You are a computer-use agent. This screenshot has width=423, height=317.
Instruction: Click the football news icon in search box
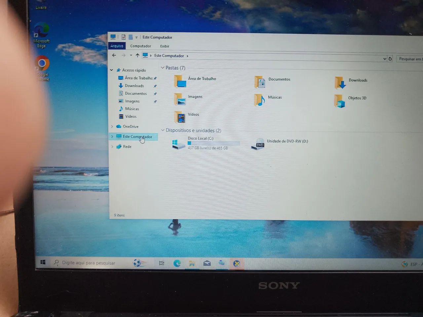pyautogui.click(x=138, y=263)
